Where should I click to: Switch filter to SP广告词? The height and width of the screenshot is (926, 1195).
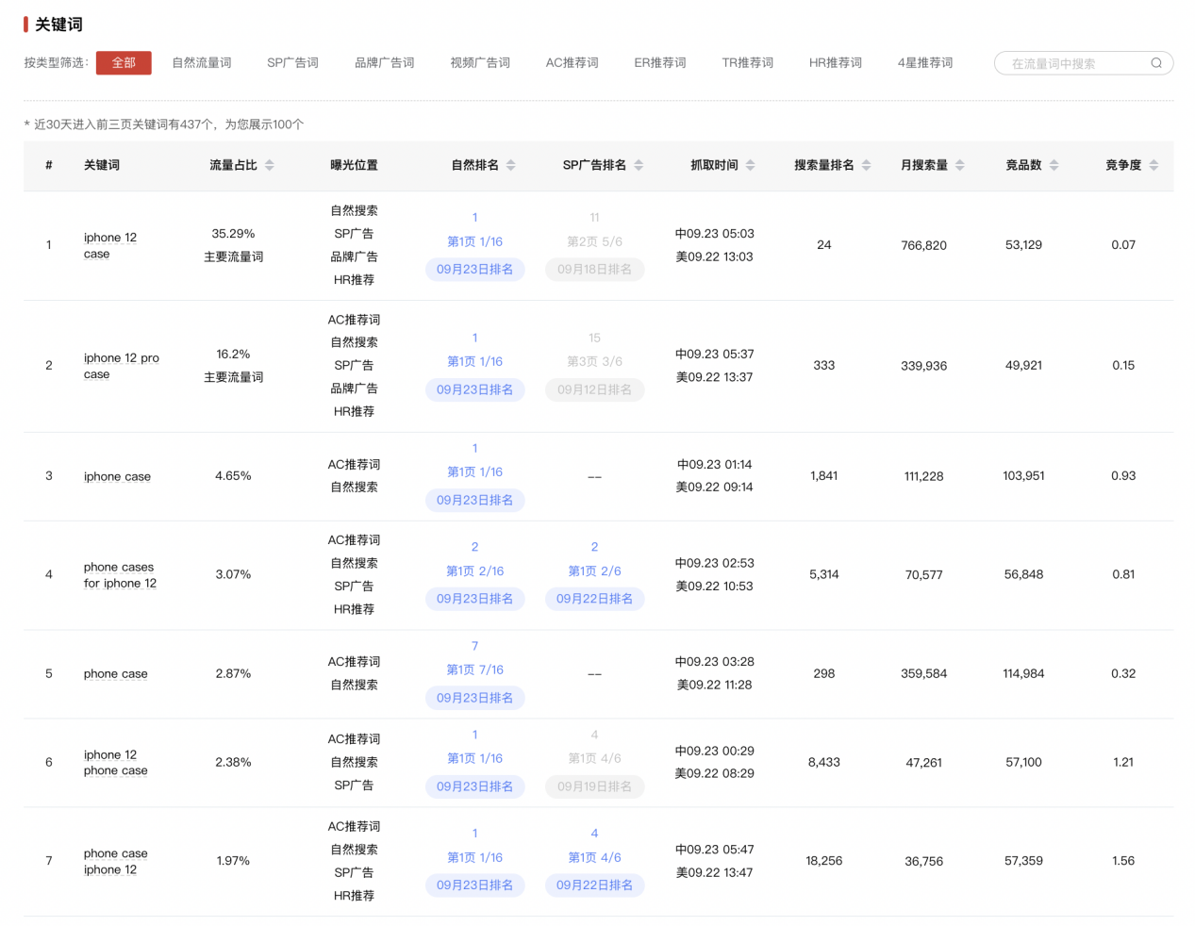[292, 63]
